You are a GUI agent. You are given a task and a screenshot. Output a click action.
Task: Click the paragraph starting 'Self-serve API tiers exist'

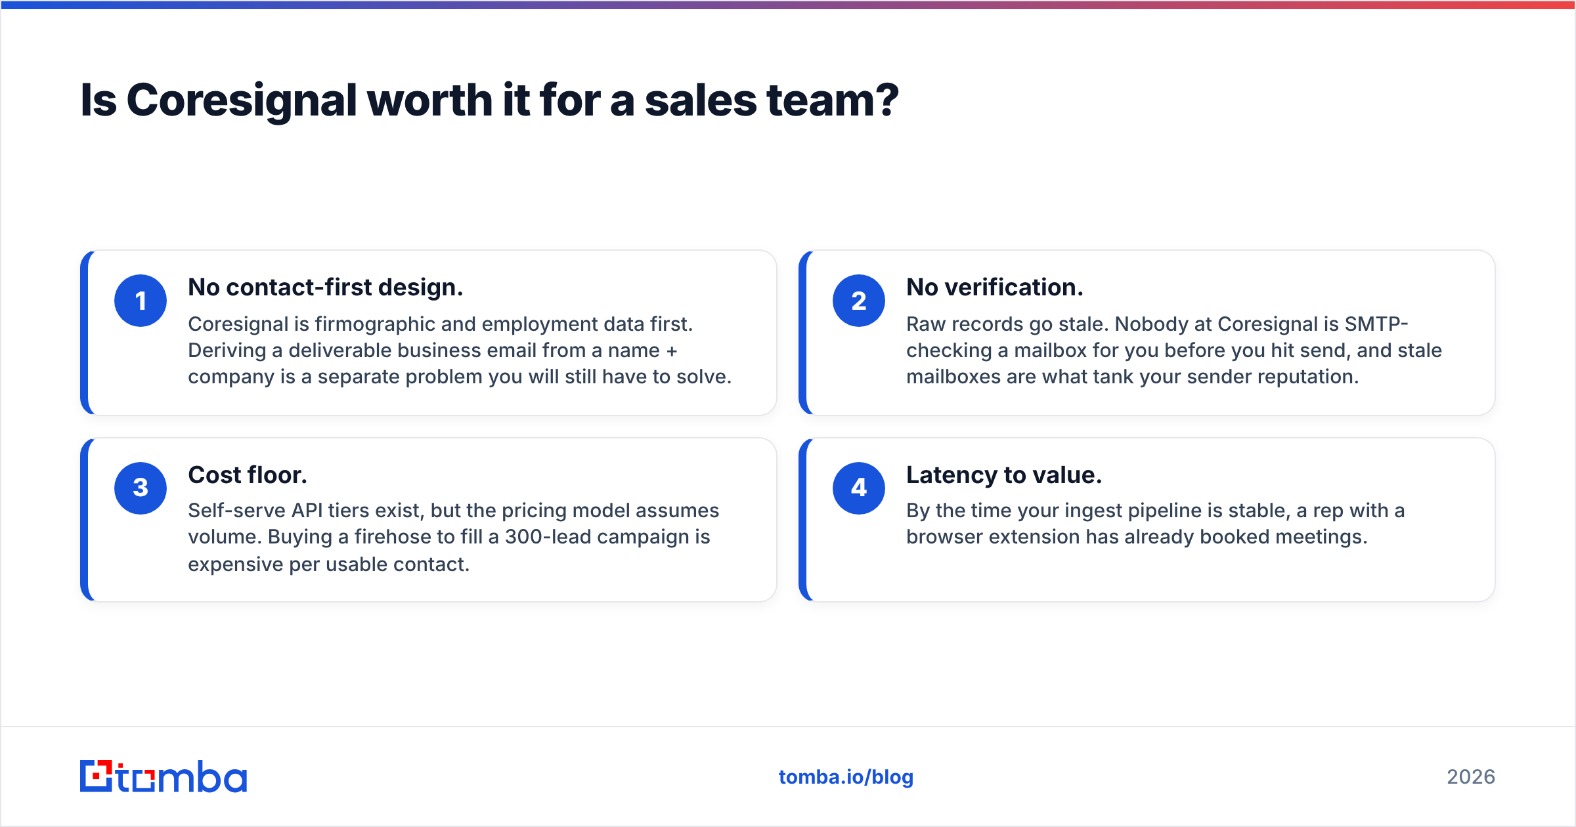[x=454, y=538]
